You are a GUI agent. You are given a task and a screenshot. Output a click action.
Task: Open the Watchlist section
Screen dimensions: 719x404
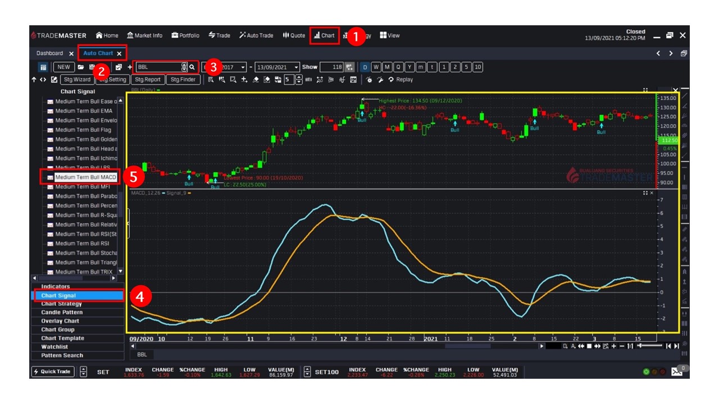[x=54, y=347]
